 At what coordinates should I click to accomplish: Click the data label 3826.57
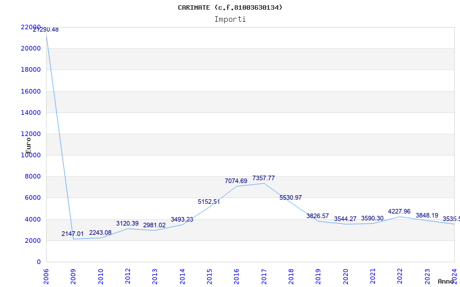(x=318, y=216)
